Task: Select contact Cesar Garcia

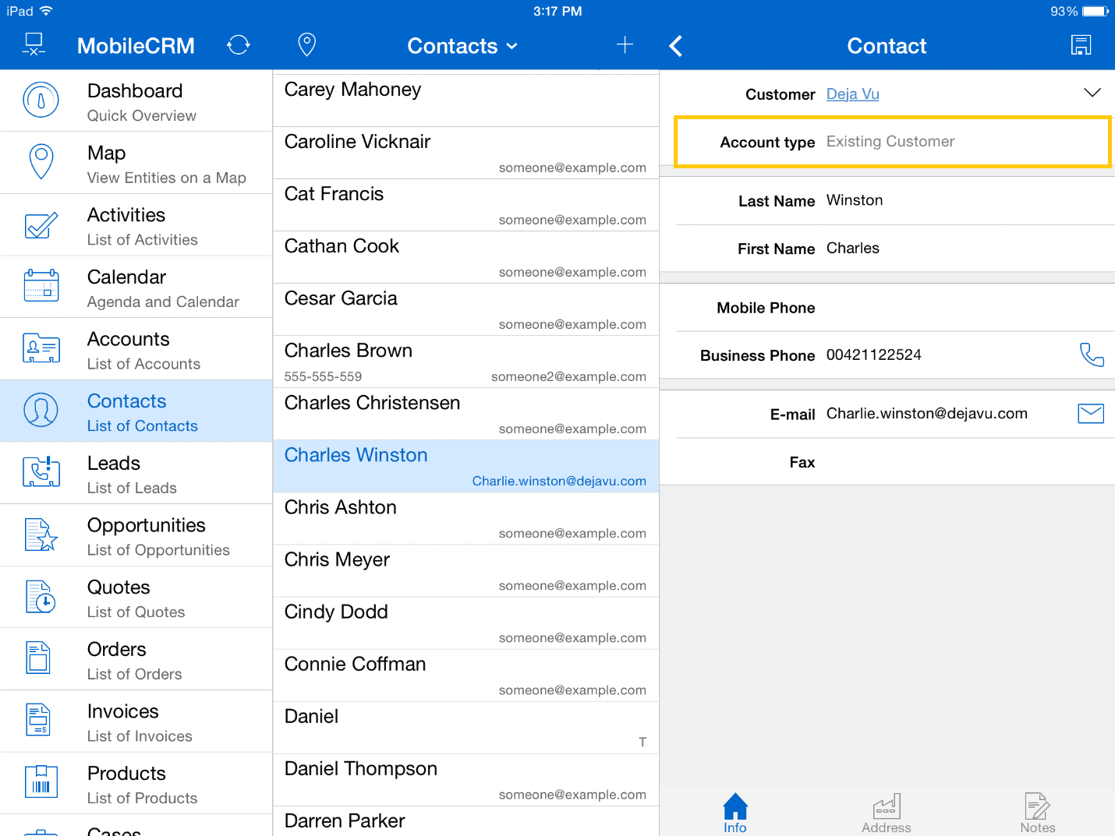Action: [x=465, y=309]
